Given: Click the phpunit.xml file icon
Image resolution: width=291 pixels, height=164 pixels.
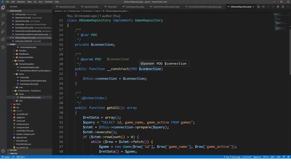Looking at the screenshot, I should pyautogui.click(x=14, y=138).
